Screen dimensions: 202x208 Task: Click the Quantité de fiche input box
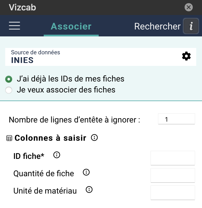pos(173,175)
